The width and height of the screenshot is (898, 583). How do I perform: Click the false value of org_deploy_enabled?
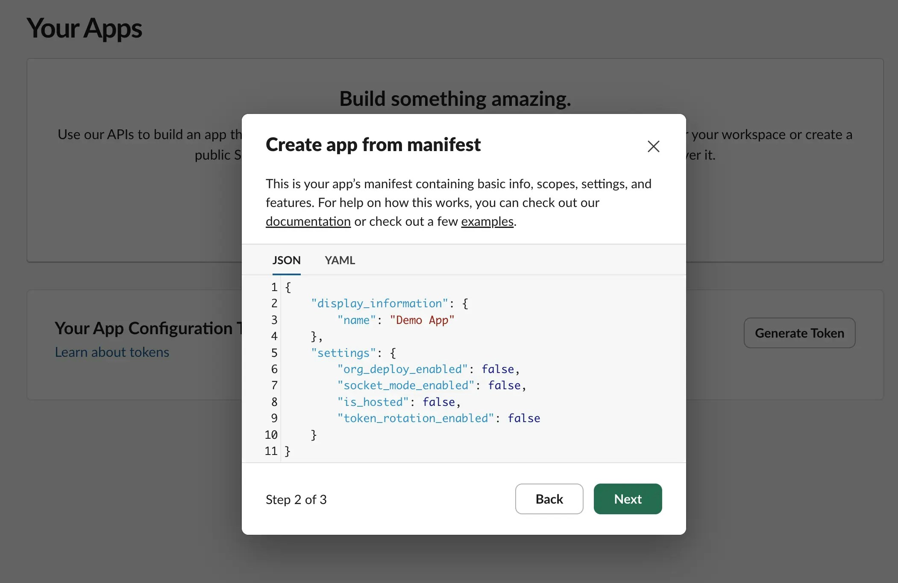[x=498, y=369]
